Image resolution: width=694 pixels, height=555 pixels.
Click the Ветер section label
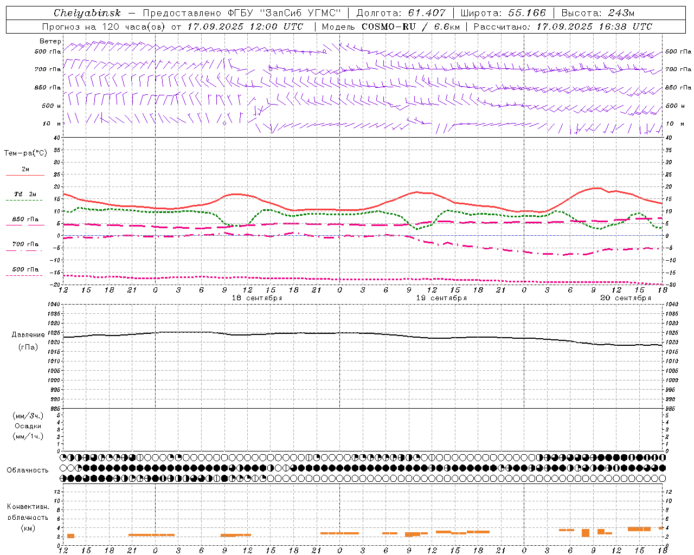coord(50,41)
